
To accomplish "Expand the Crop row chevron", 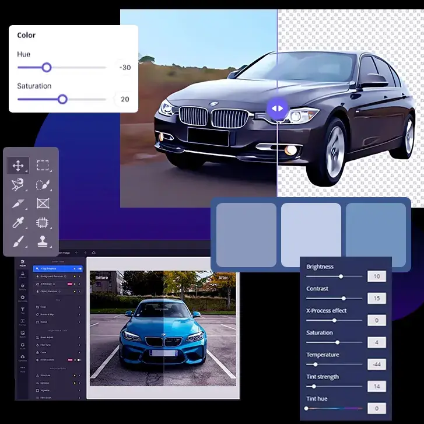I will pos(79,307).
